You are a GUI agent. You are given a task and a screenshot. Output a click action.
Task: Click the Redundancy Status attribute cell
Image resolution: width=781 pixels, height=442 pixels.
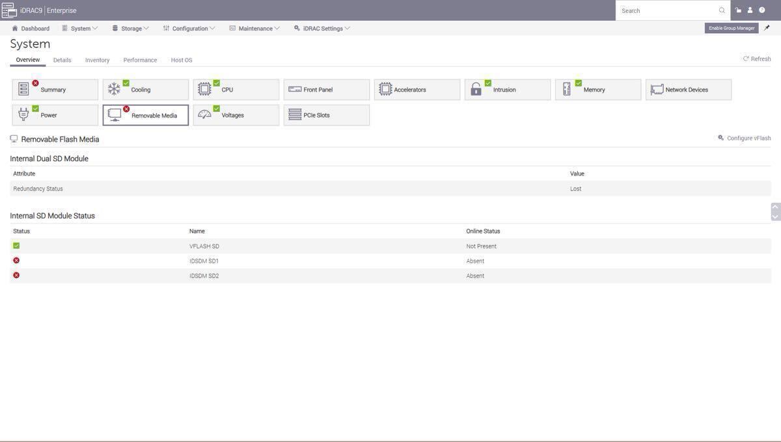point(38,188)
